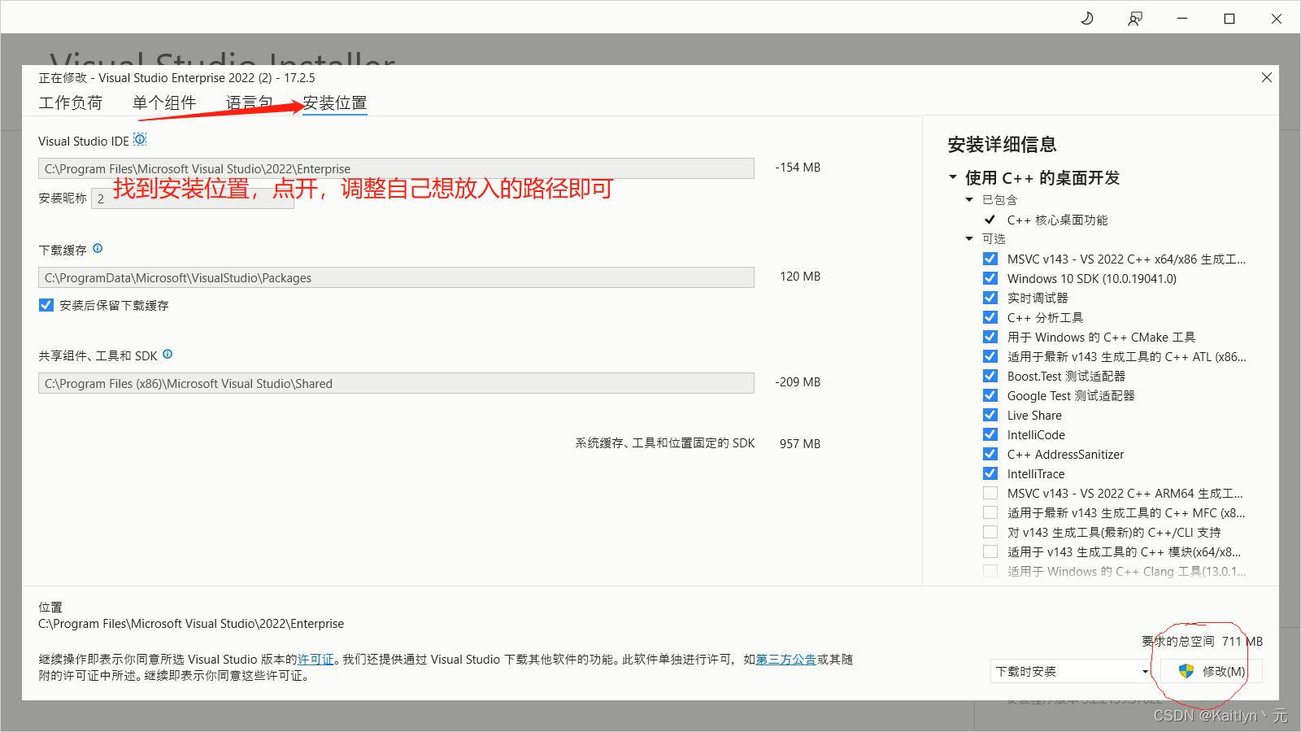Uncheck C++ AddressSanitizer option
This screenshot has width=1301, height=732.
coord(990,454)
